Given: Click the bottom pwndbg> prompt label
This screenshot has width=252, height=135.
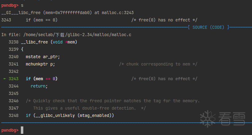Looking at the screenshot, I should 10,130.
